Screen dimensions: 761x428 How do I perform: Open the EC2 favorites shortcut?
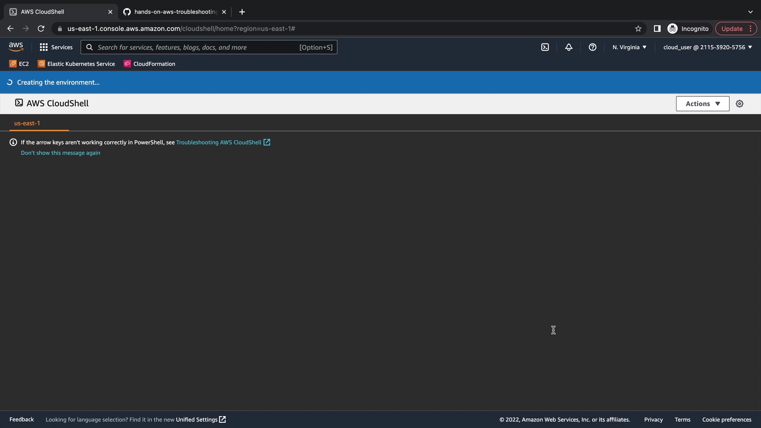tap(19, 64)
